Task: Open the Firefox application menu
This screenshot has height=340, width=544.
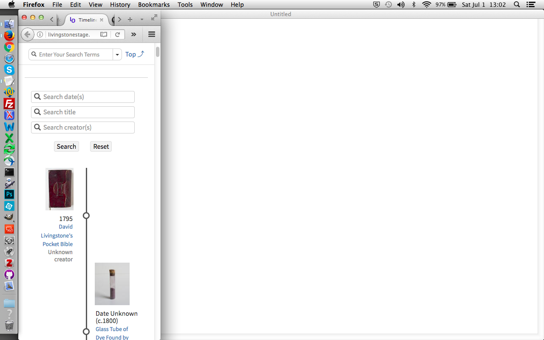Action: tap(34, 5)
